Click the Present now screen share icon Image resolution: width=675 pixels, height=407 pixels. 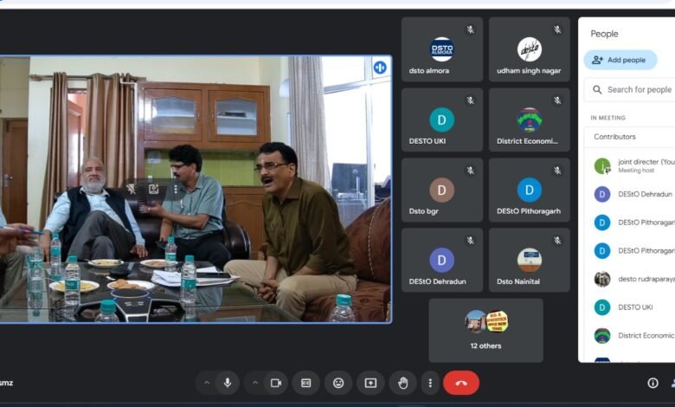pos(370,383)
